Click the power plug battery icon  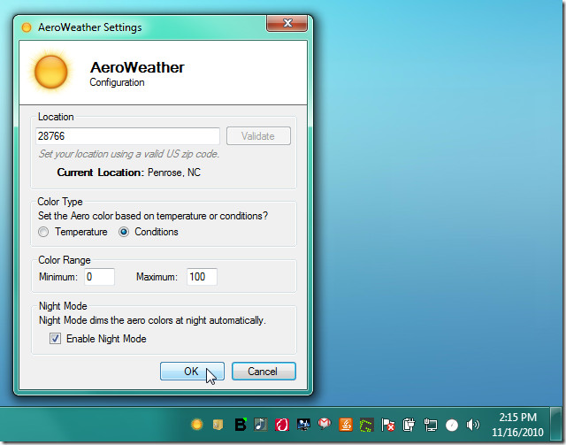coord(409,425)
